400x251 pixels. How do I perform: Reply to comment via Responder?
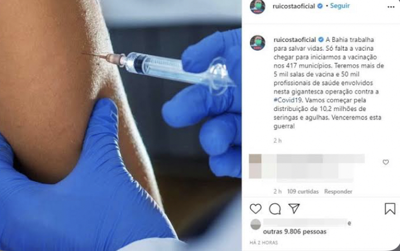click(338, 191)
